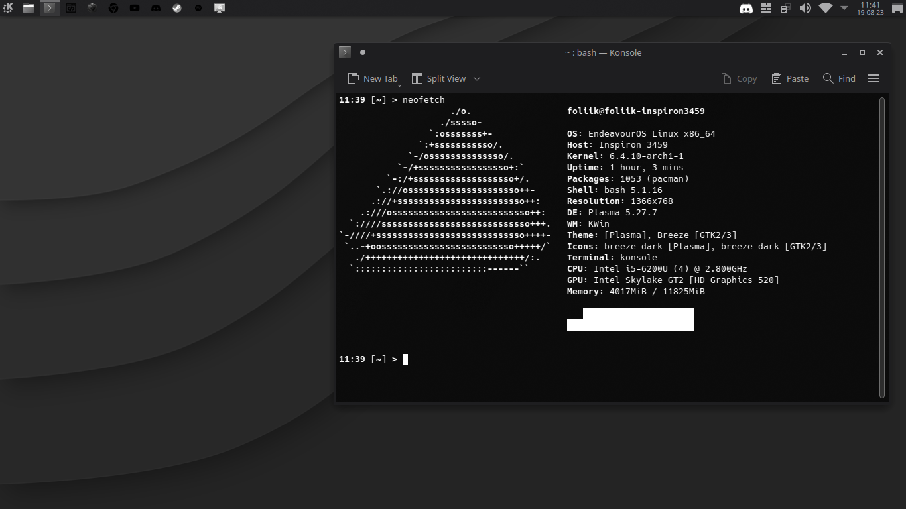Click the 'OS: EndeavourOS Linux x86_64' line
This screenshot has width=906, height=509.
[x=641, y=134]
